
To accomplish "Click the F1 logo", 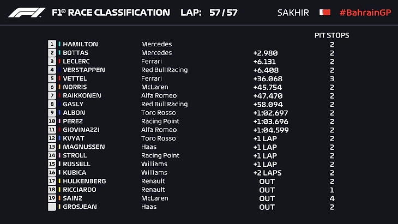I will coord(27,12).
